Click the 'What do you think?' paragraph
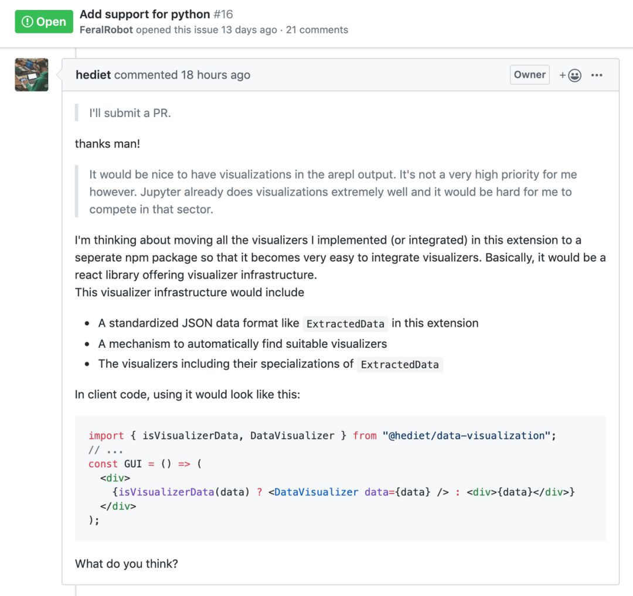Image resolution: width=633 pixels, height=596 pixels. click(126, 564)
